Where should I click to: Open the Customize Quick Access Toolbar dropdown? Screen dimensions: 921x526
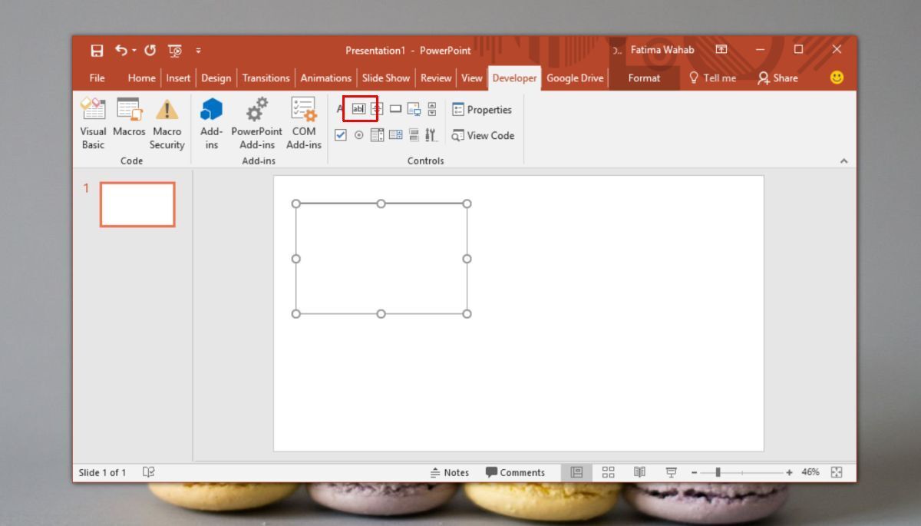pyautogui.click(x=198, y=49)
